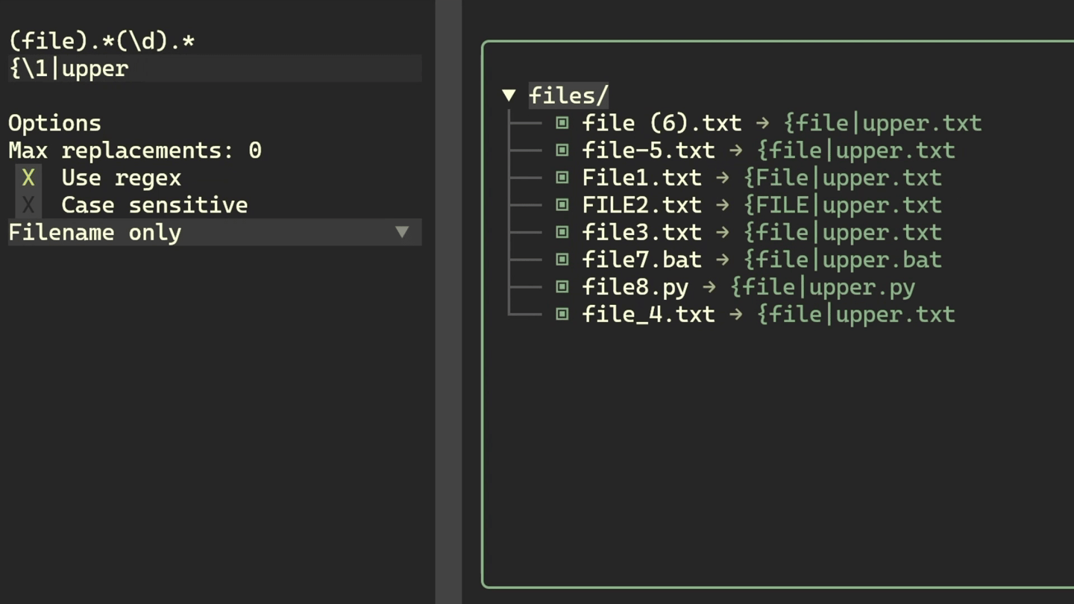1074x604 pixels.
Task: Select the file8.py tree entry
Action: [635, 287]
